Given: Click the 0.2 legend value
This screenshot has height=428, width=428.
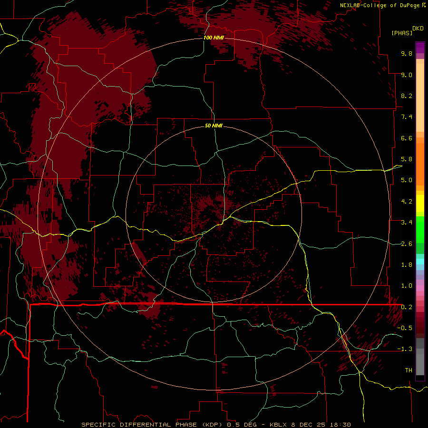Looking at the screenshot, I should click(x=407, y=307).
